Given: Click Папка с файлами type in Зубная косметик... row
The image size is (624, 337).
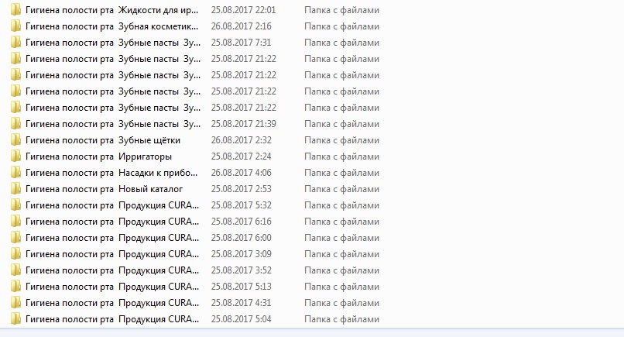Looking at the screenshot, I should click(342, 26).
